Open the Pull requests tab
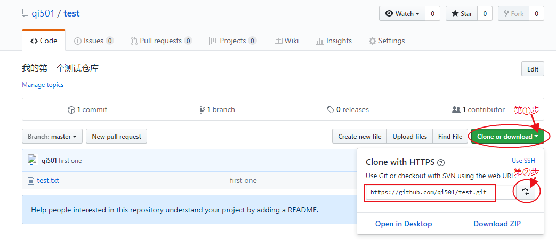The width and height of the screenshot is (556, 246). click(162, 41)
